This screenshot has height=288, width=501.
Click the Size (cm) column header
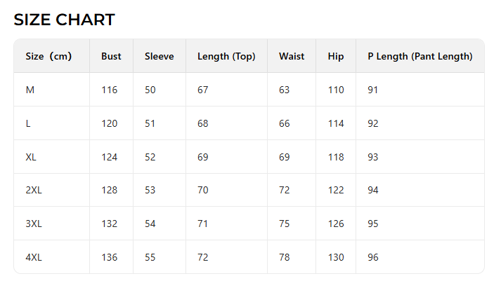tap(48, 56)
